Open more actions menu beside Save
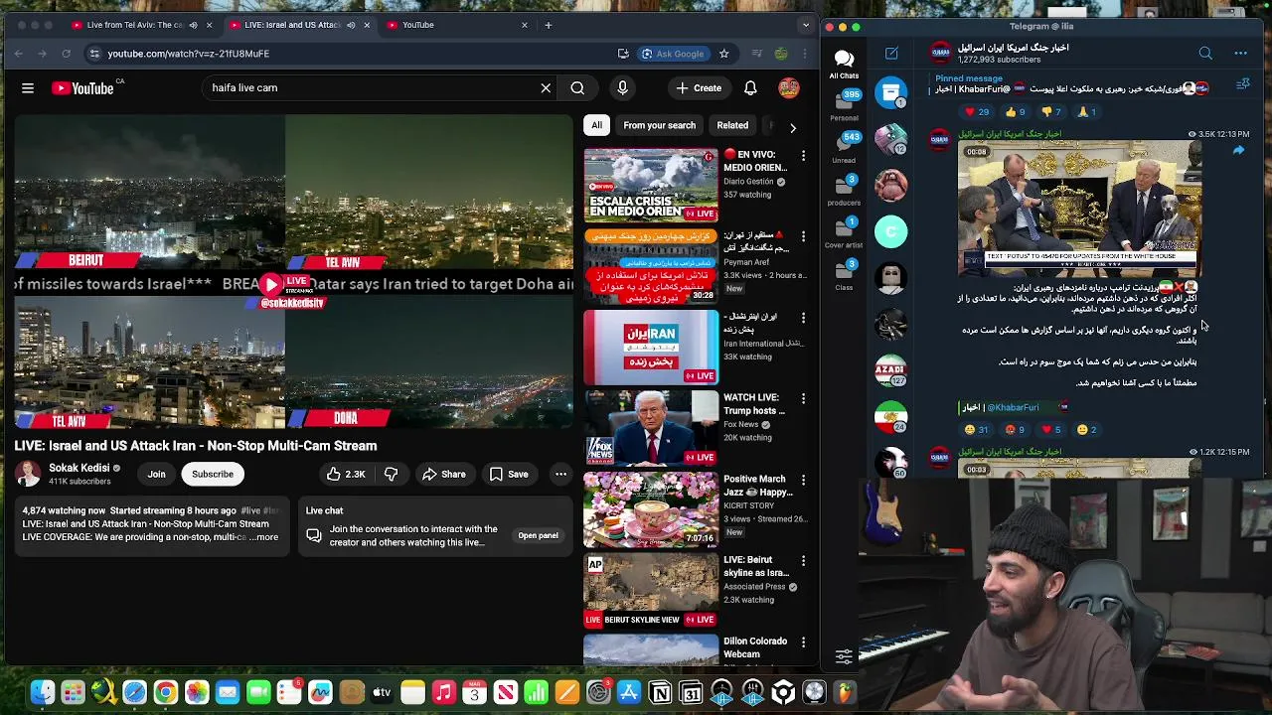1272x715 pixels. 560,475
